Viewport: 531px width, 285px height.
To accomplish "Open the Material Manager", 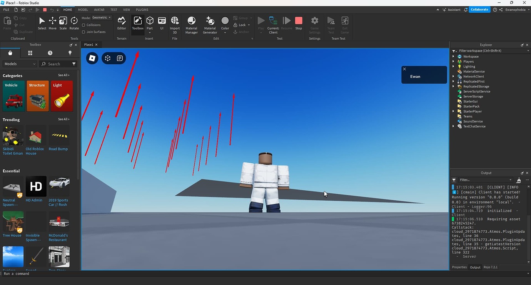I will point(191,25).
